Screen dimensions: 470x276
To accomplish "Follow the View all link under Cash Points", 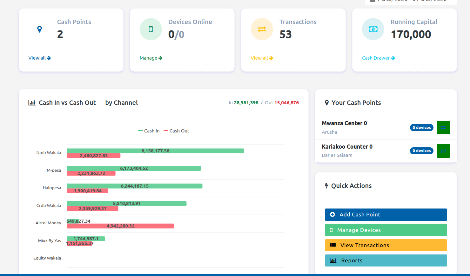I will click(40, 58).
